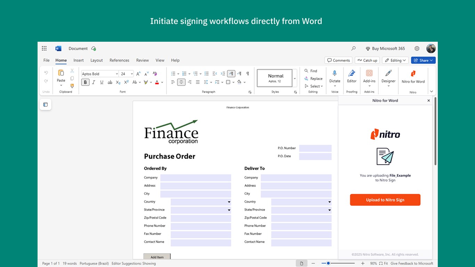Expand the Styles gallery arrow
The image size is (475, 267).
click(295, 78)
